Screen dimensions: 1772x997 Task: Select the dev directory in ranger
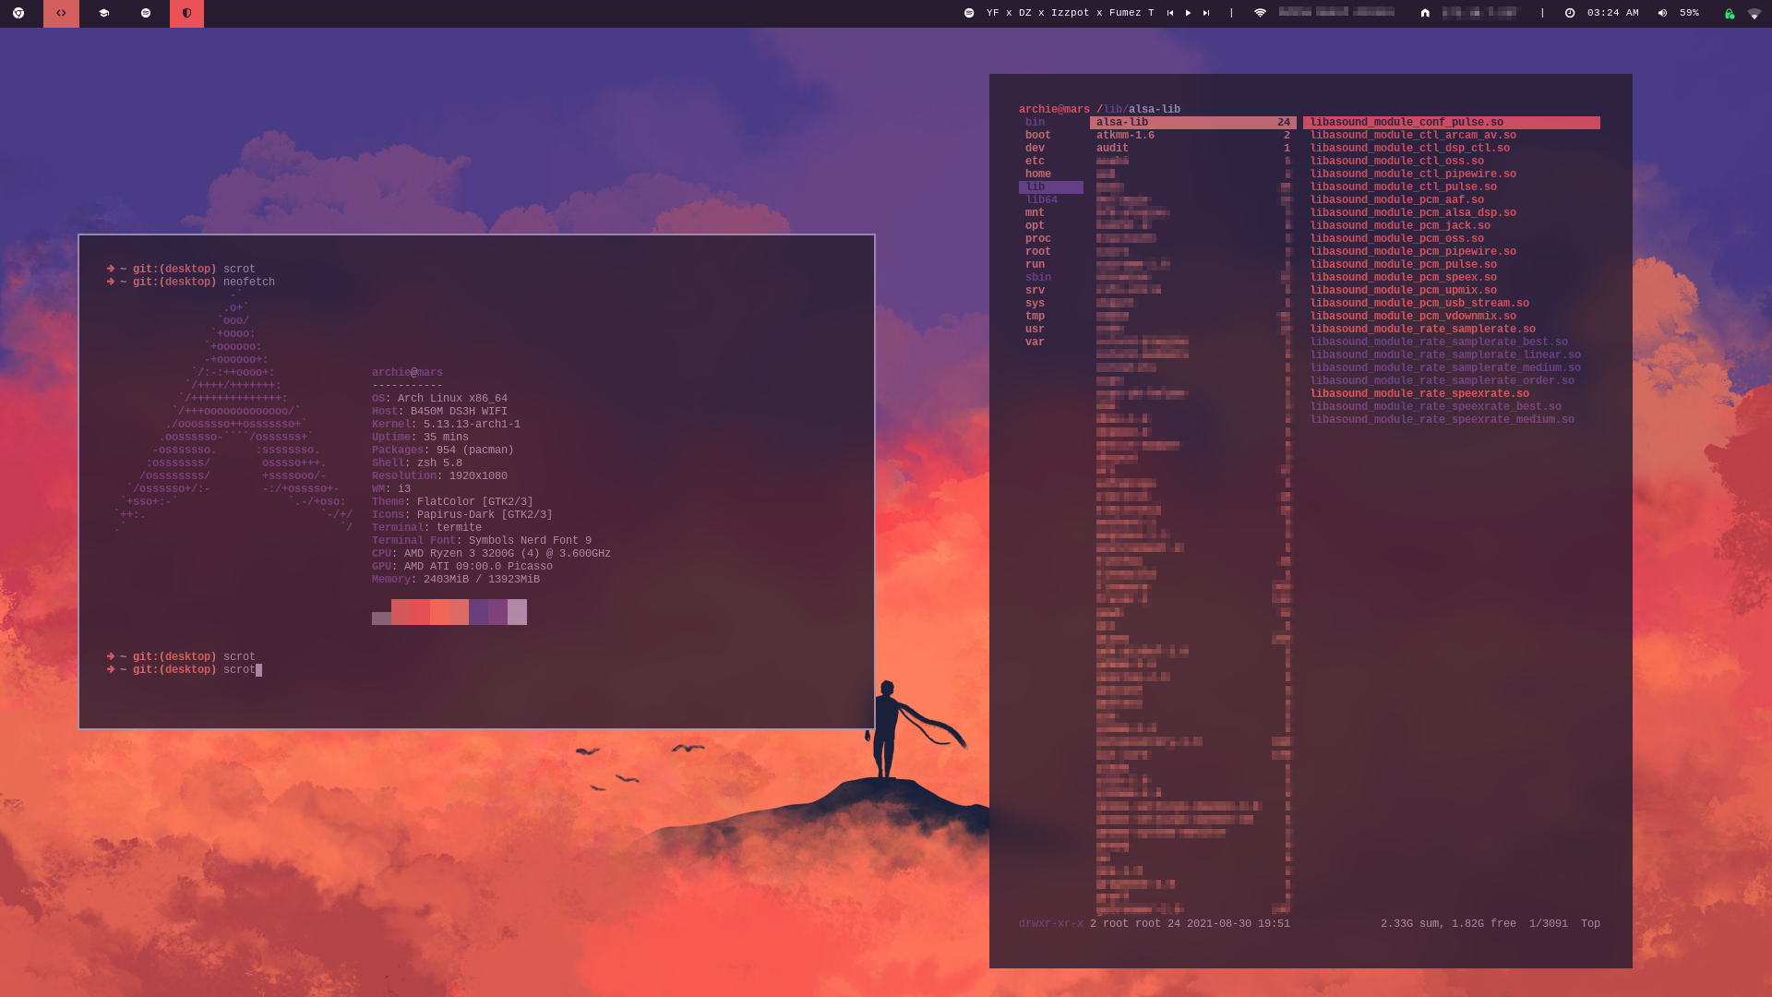pyautogui.click(x=1035, y=148)
